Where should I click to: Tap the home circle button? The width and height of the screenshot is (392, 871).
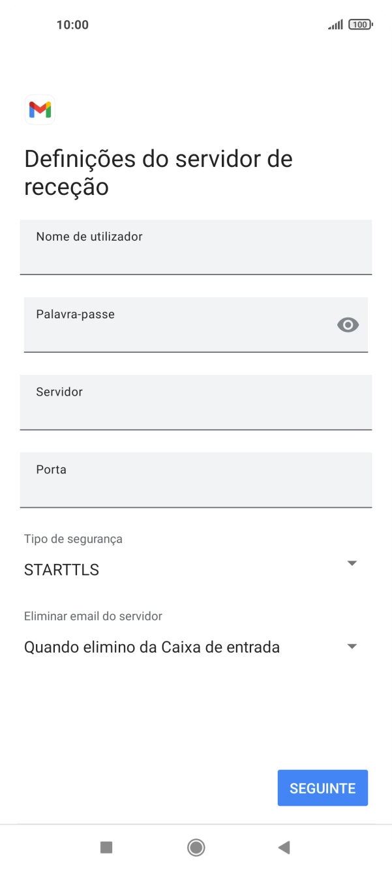(196, 847)
